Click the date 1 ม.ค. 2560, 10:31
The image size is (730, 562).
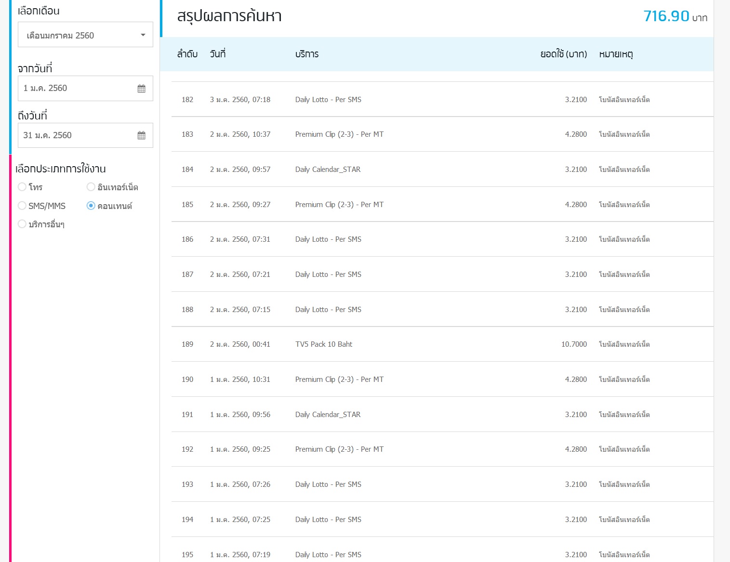click(240, 379)
